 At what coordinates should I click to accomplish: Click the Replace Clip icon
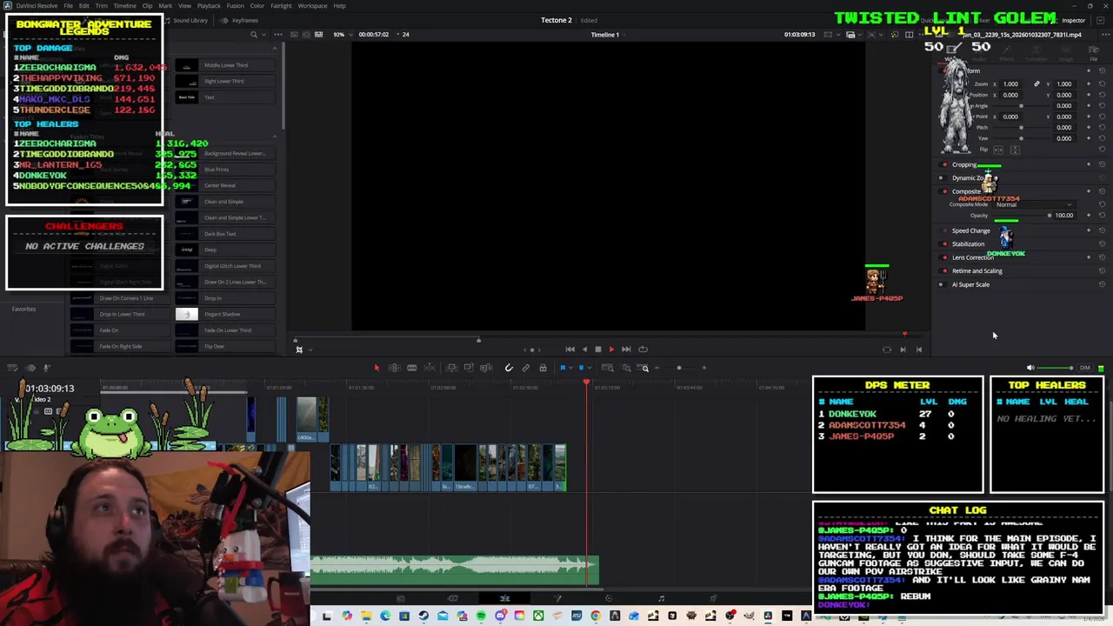(486, 368)
